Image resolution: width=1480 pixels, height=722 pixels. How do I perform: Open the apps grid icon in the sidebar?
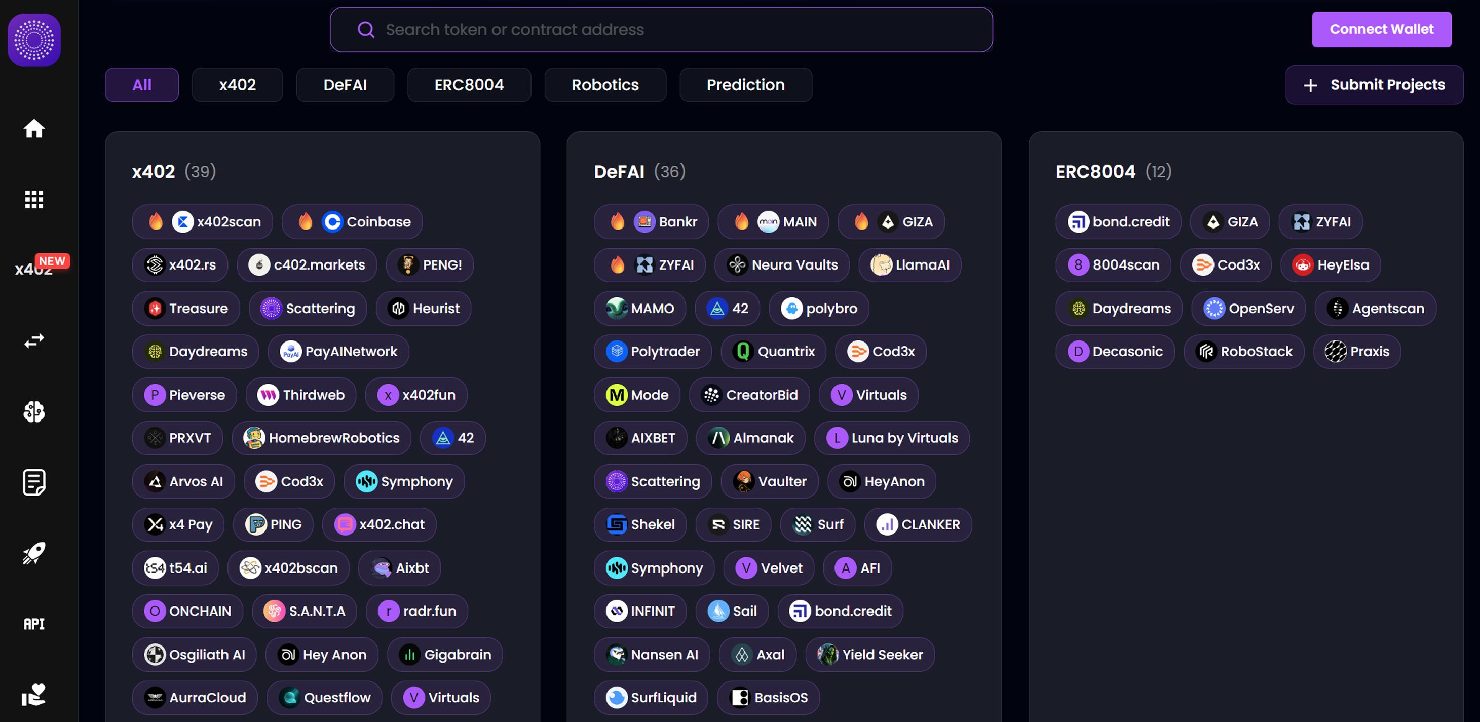(x=34, y=199)
